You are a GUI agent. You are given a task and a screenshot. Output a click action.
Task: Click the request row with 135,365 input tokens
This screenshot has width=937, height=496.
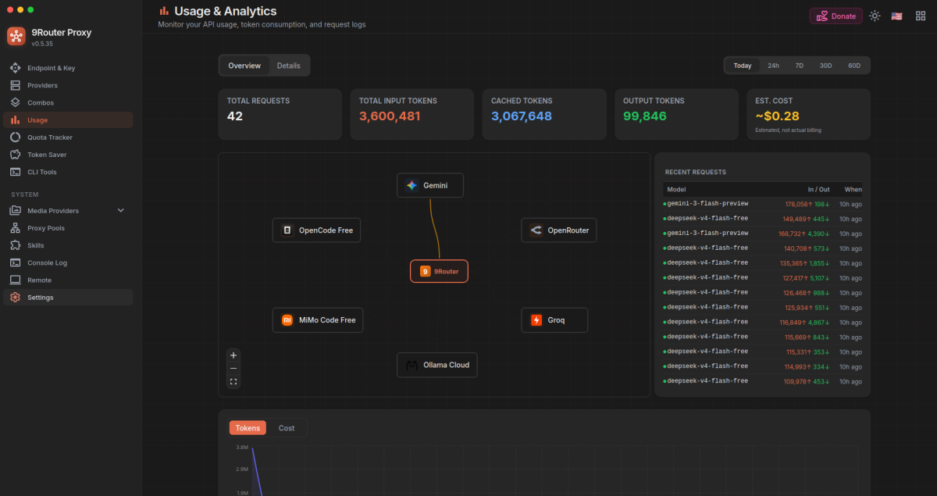point(762,263)
